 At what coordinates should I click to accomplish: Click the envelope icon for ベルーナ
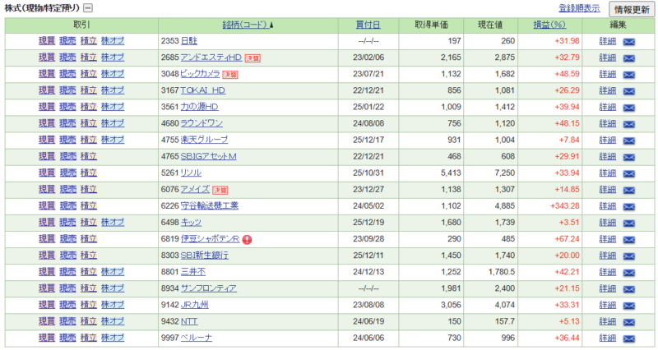pyautogui.click(x=629, y=338)
